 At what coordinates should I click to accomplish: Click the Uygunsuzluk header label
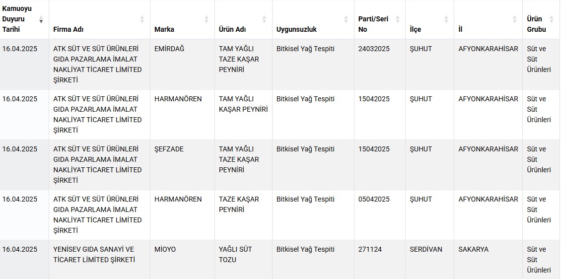click(296, 29)
